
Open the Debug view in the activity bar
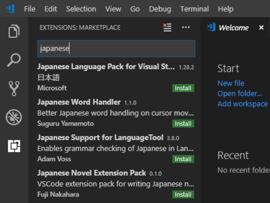point(14,117)
